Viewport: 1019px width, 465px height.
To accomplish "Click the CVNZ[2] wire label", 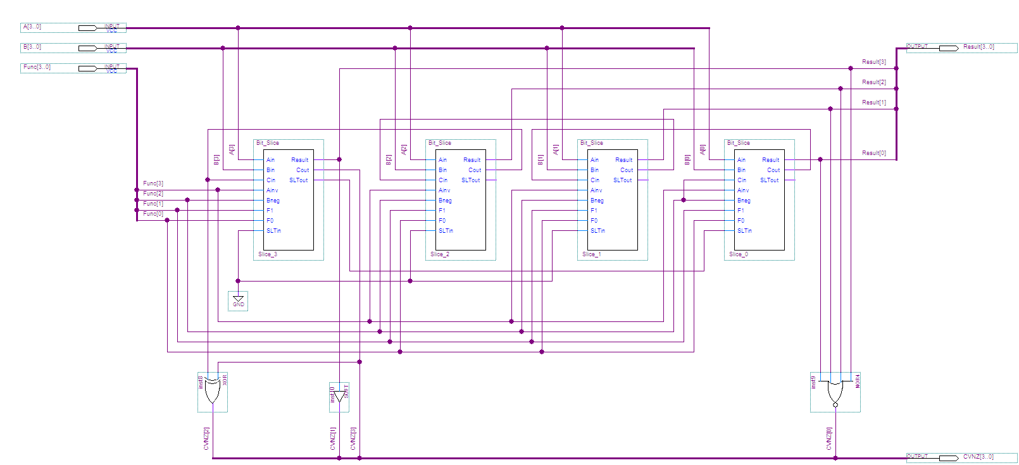I will click(206, 438).
